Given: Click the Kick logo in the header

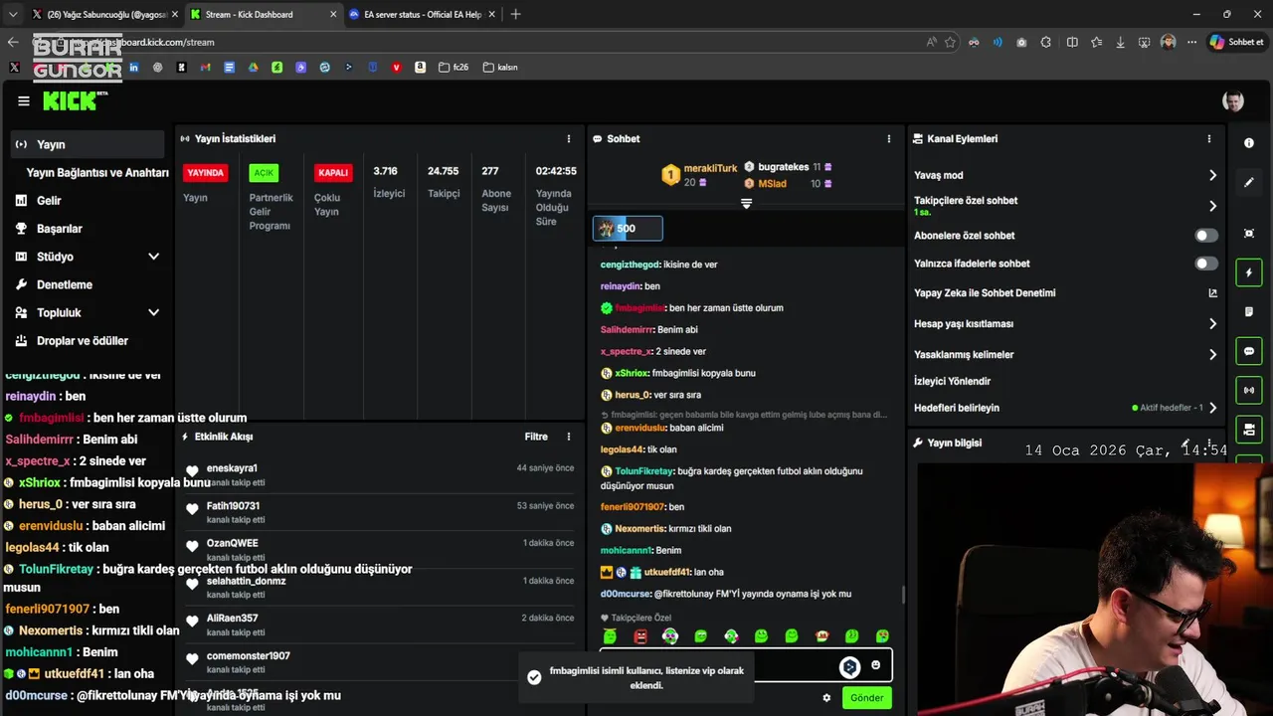Looking at the screenshot, I should 75,100.
